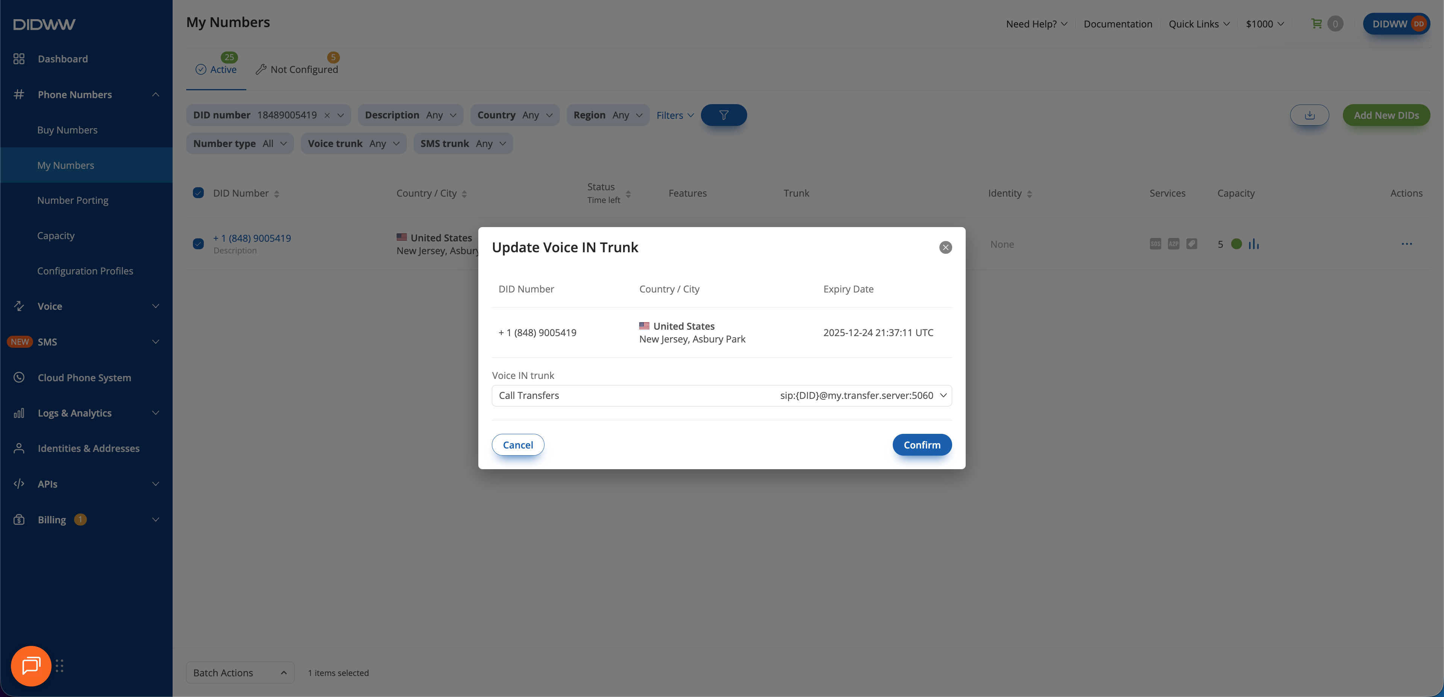
Task: Open Number Porting in the sidebar
Action: pyautogui.click(x=73, y=200)
